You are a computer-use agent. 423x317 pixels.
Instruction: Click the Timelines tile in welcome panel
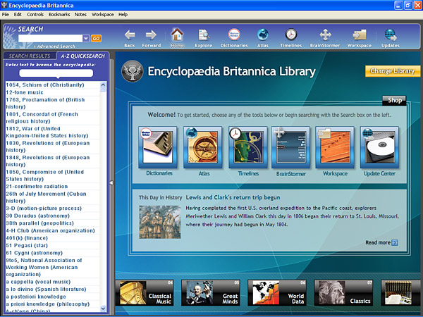(x=248, y=147)
